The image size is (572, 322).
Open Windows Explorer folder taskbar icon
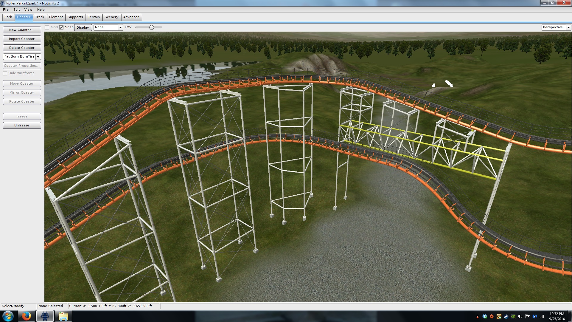click(63, 316)
